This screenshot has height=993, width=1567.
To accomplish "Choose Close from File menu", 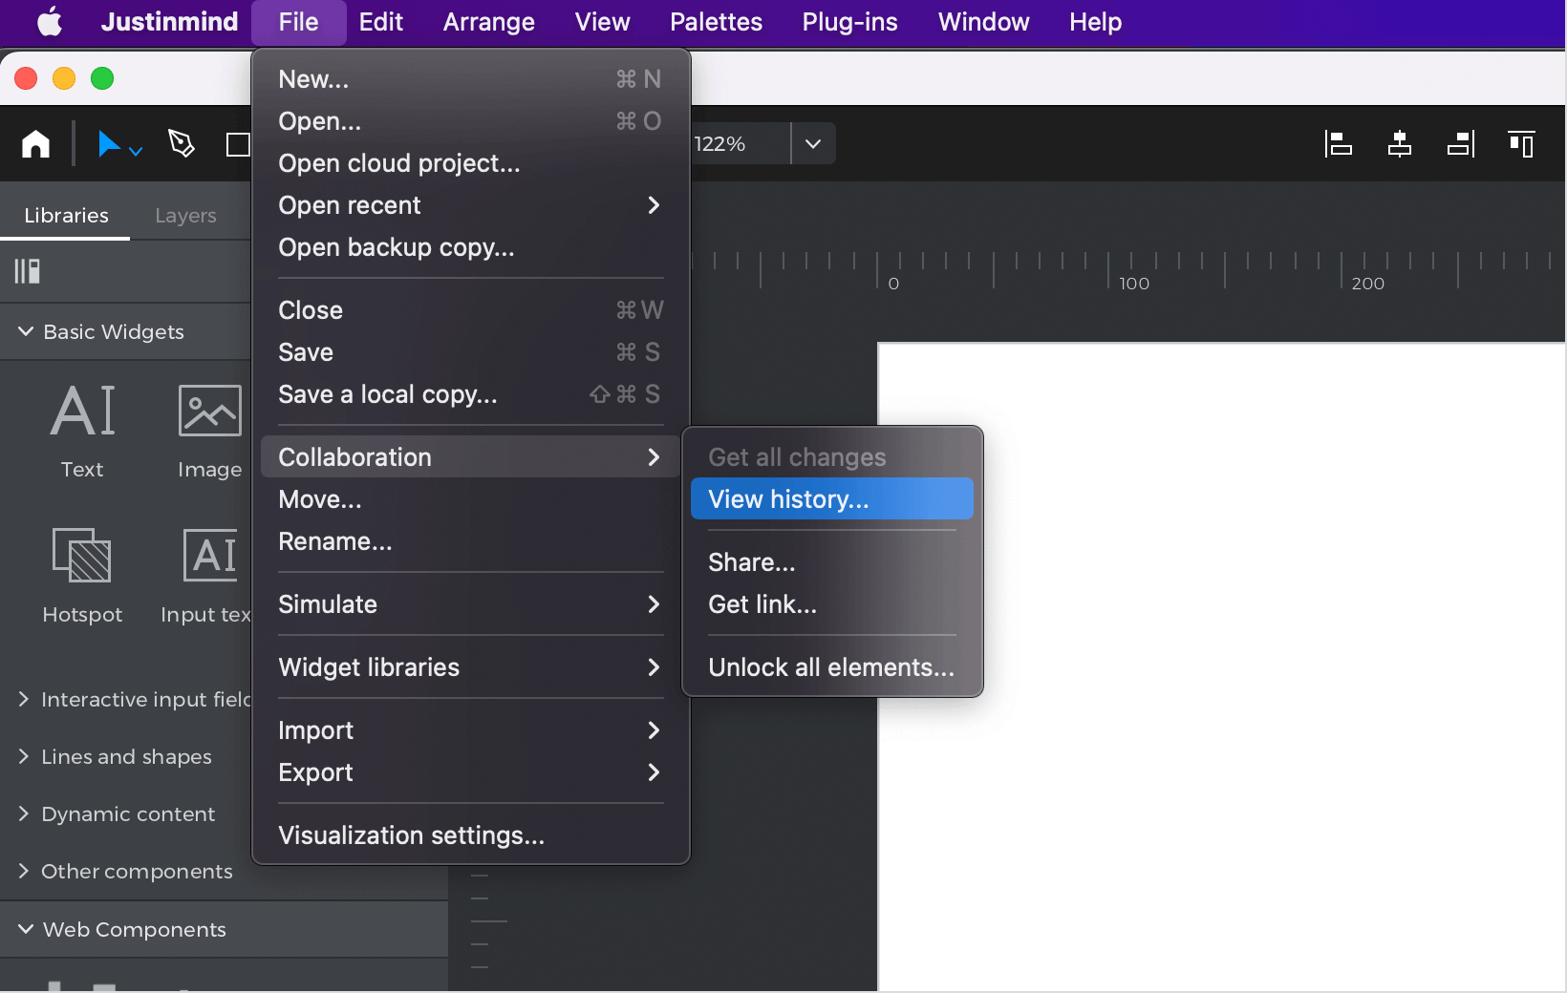I will (470, 310).
